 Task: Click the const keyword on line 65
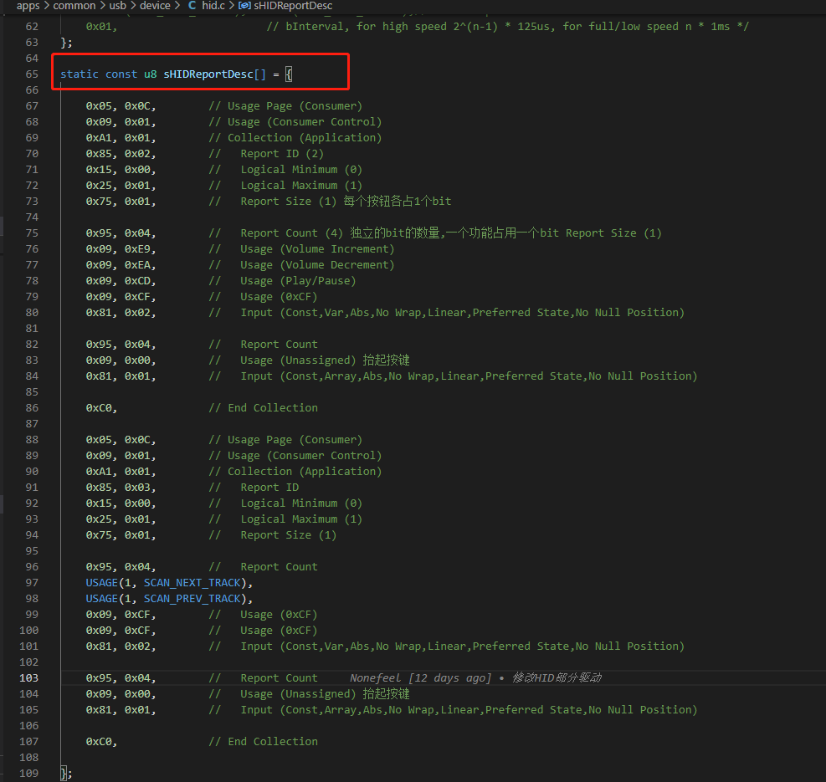tap(121, 74)
